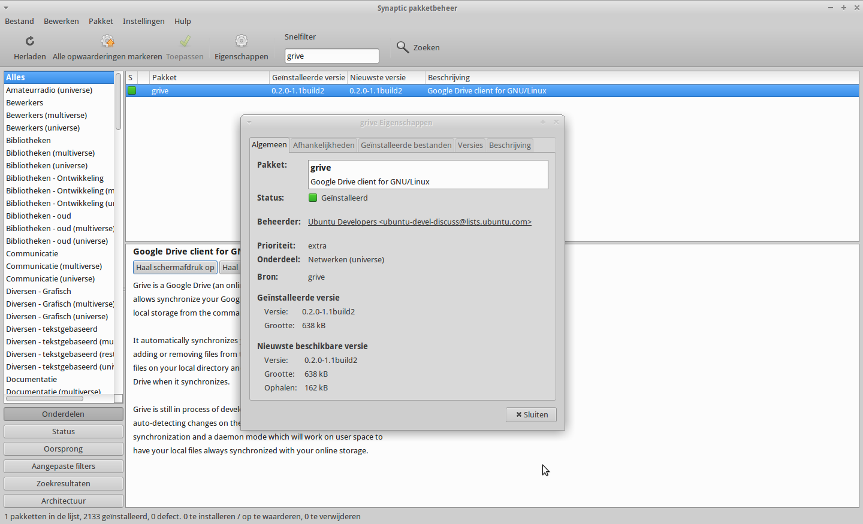The width and height of the screenshot is (863, 524).
Task: Select Diversen - Grafisch category
Action: (x=59, y=291)
